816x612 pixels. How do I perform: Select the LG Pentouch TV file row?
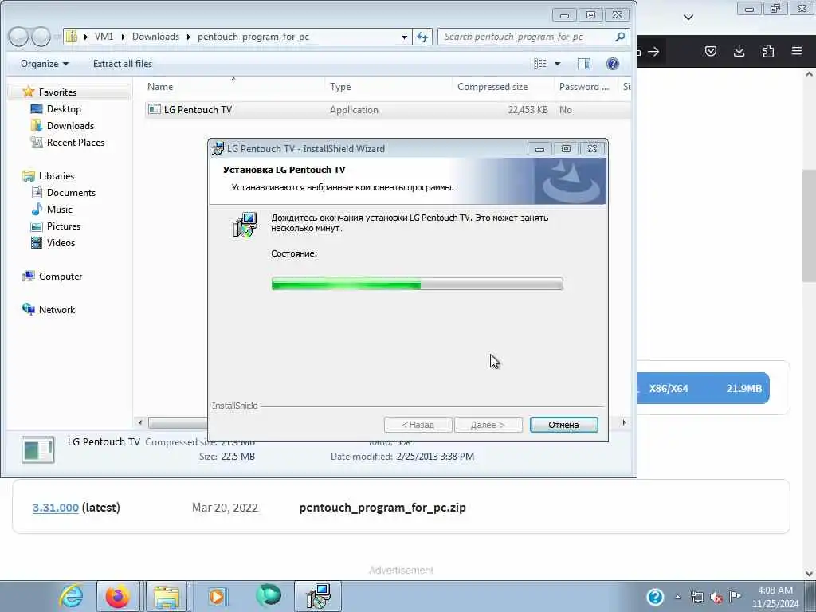[x=388, y=110]
